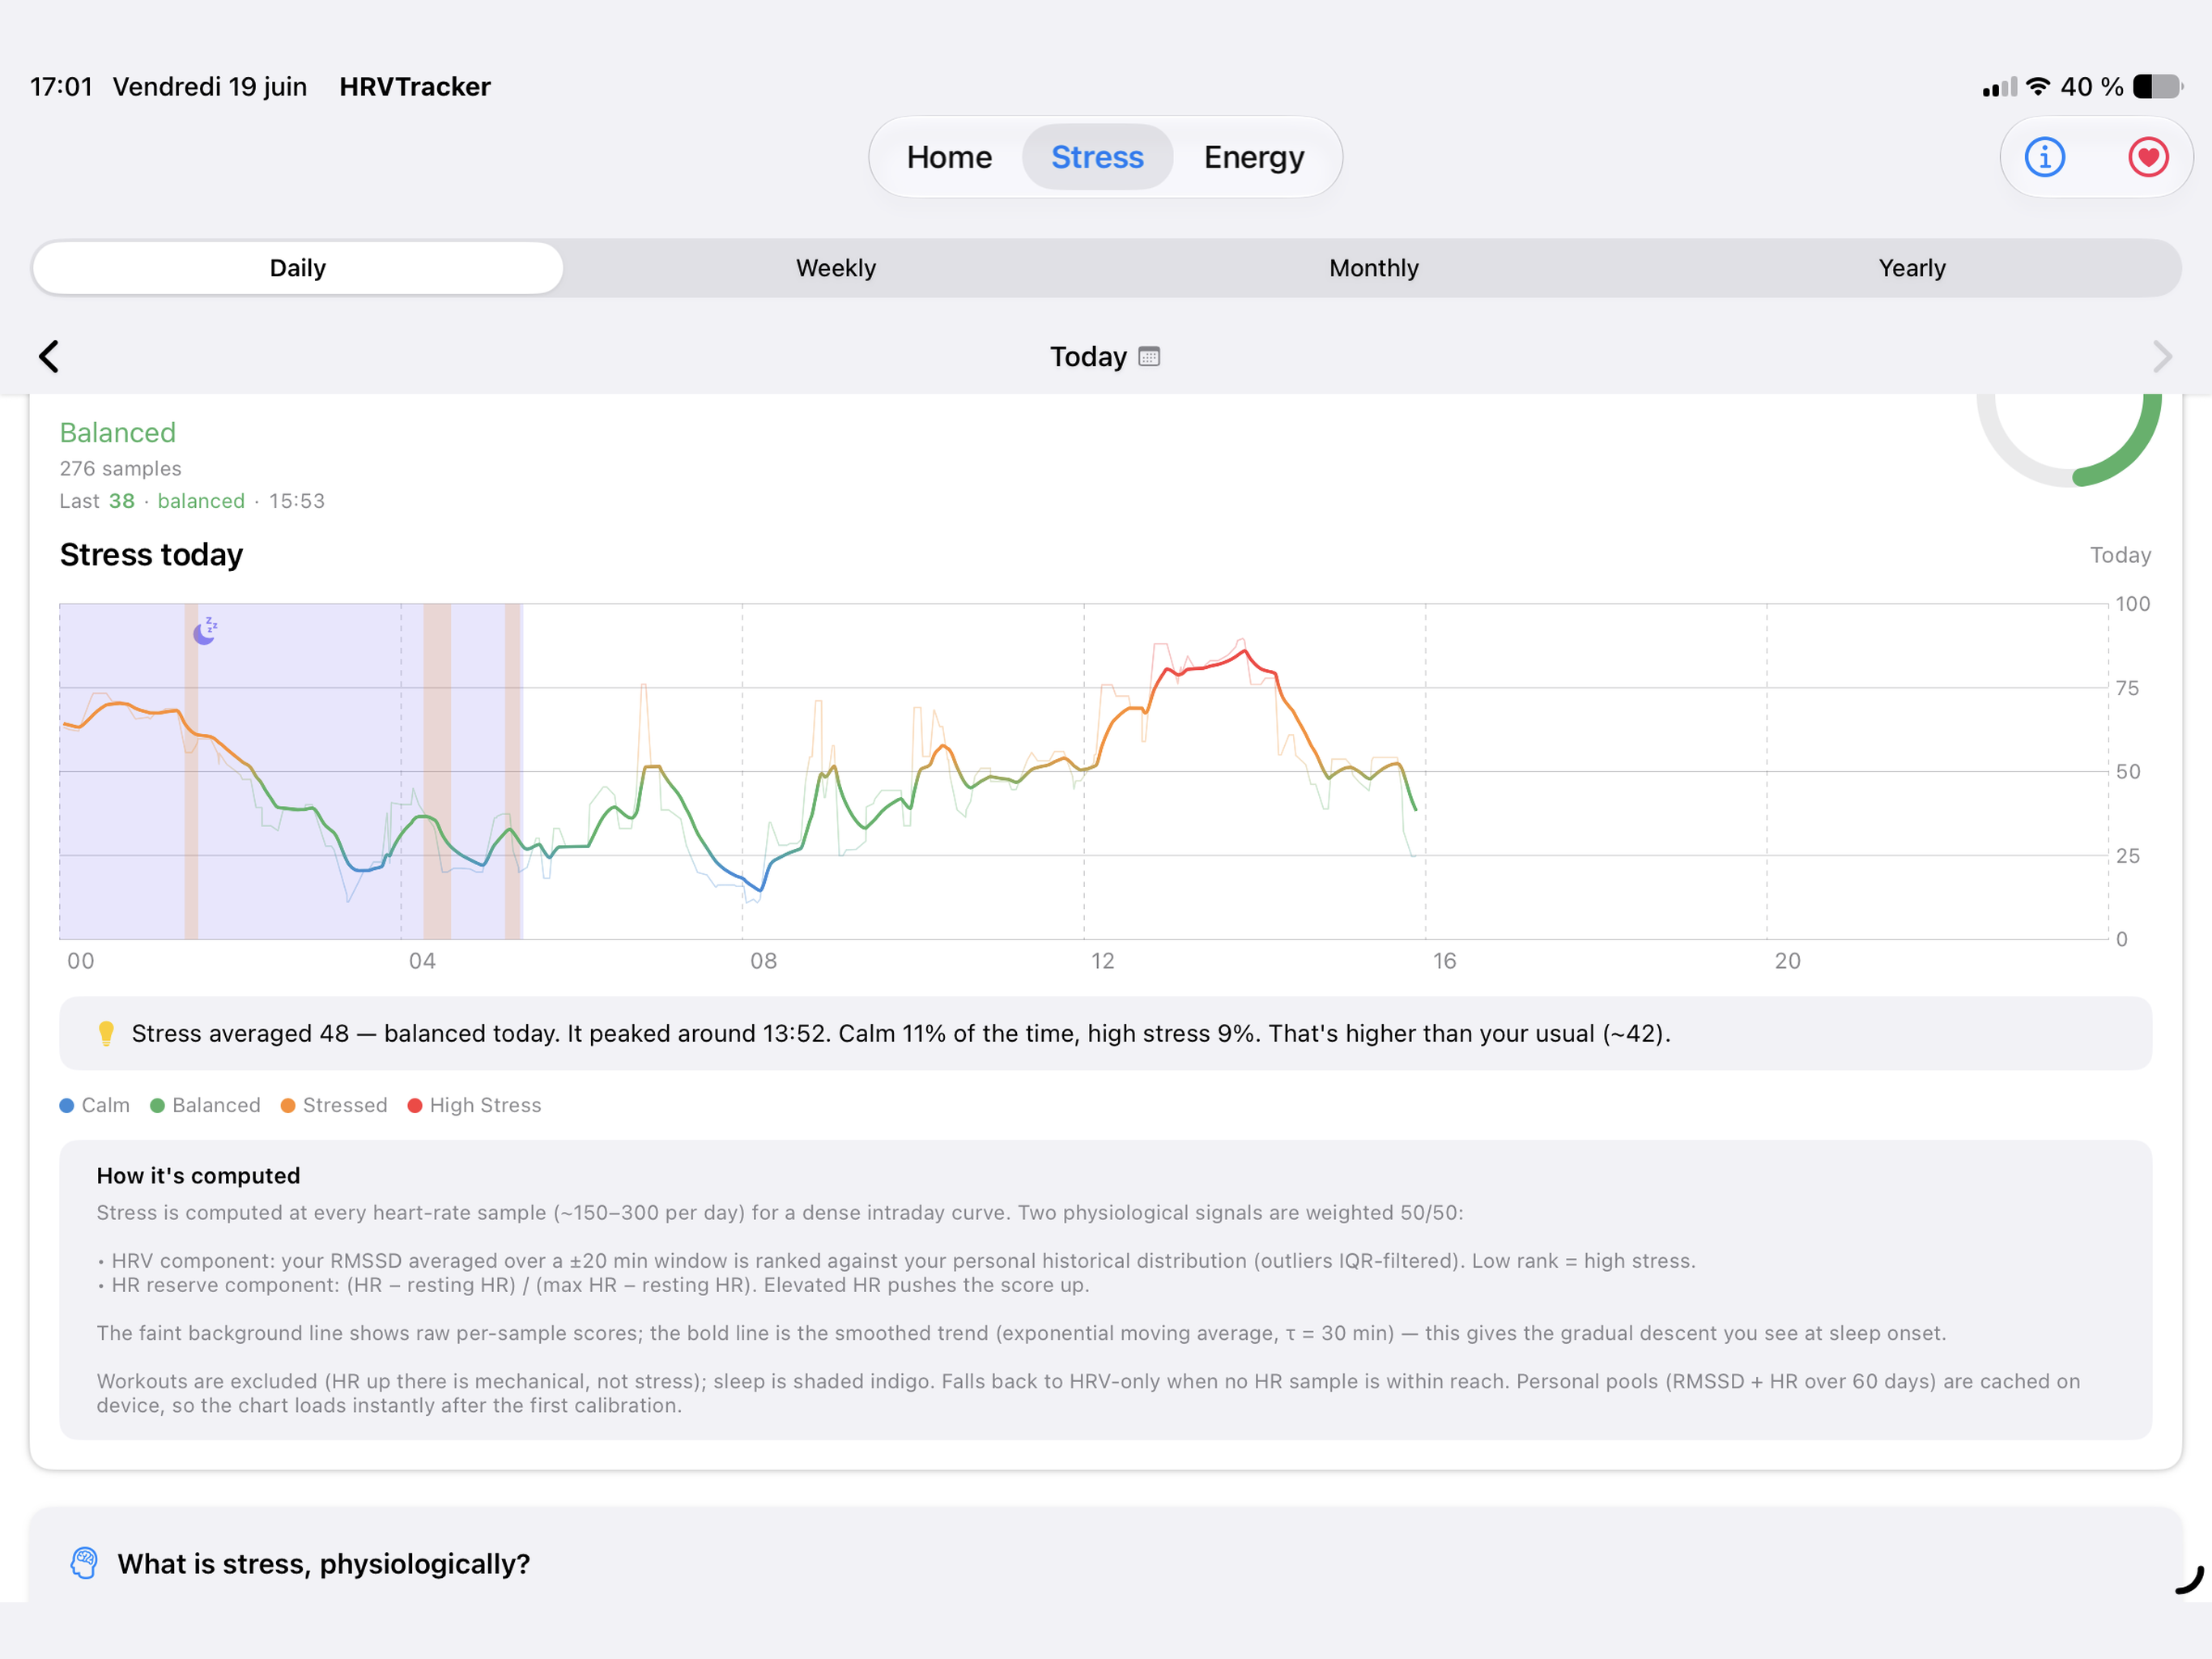Tap the 100 value on the y-axis
Image resolution: width=2212 pixels, height=1659 pixels.
[x=2132, y=603]
